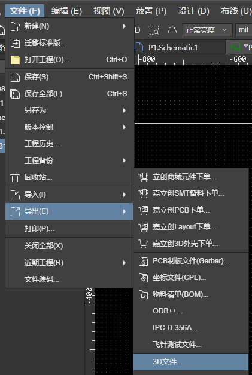Viewport: 252px width, 375px height.
Task: Click the 导出(E) export arrow icon
Action: [15, 211]
